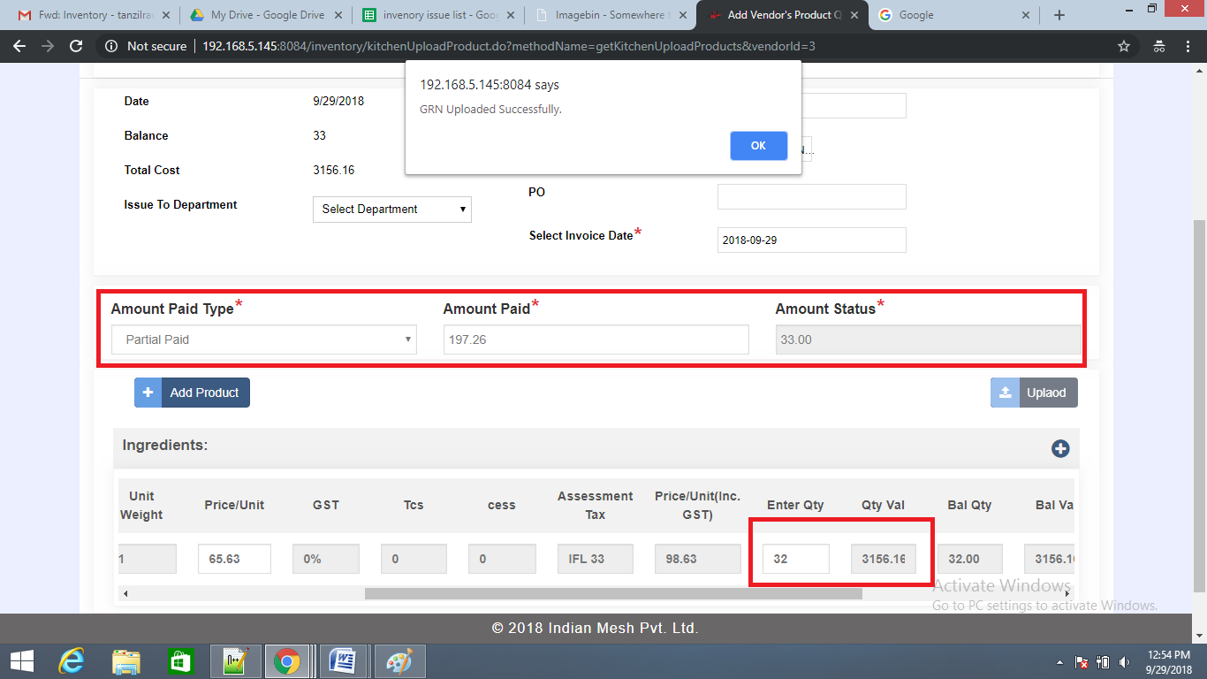
Task: Click the action center flag tray icon
Action: (x=1081, y=661)
